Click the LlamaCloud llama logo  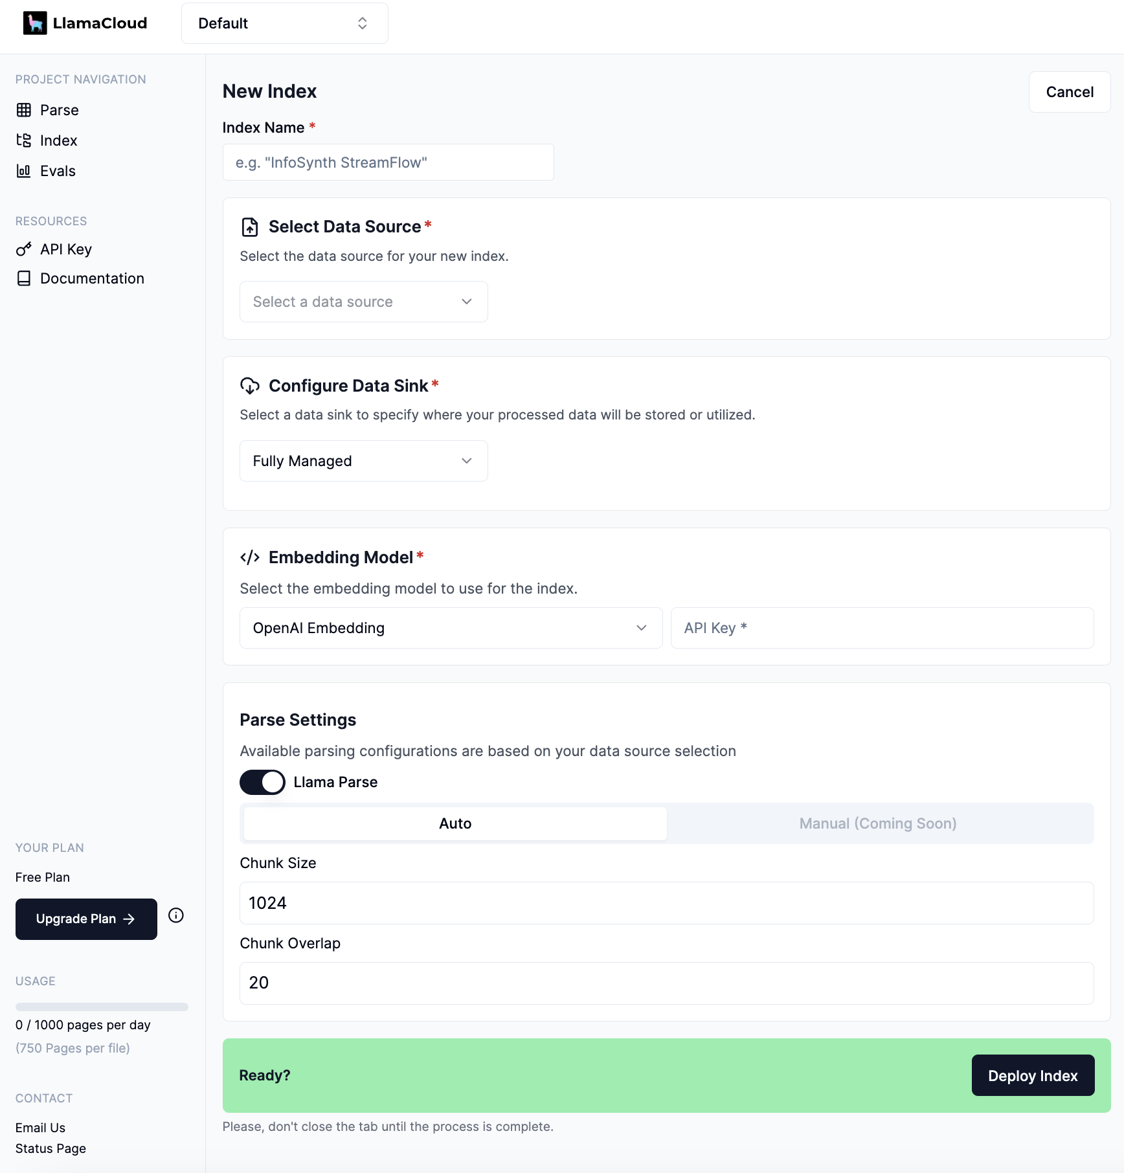click(36, 23)
